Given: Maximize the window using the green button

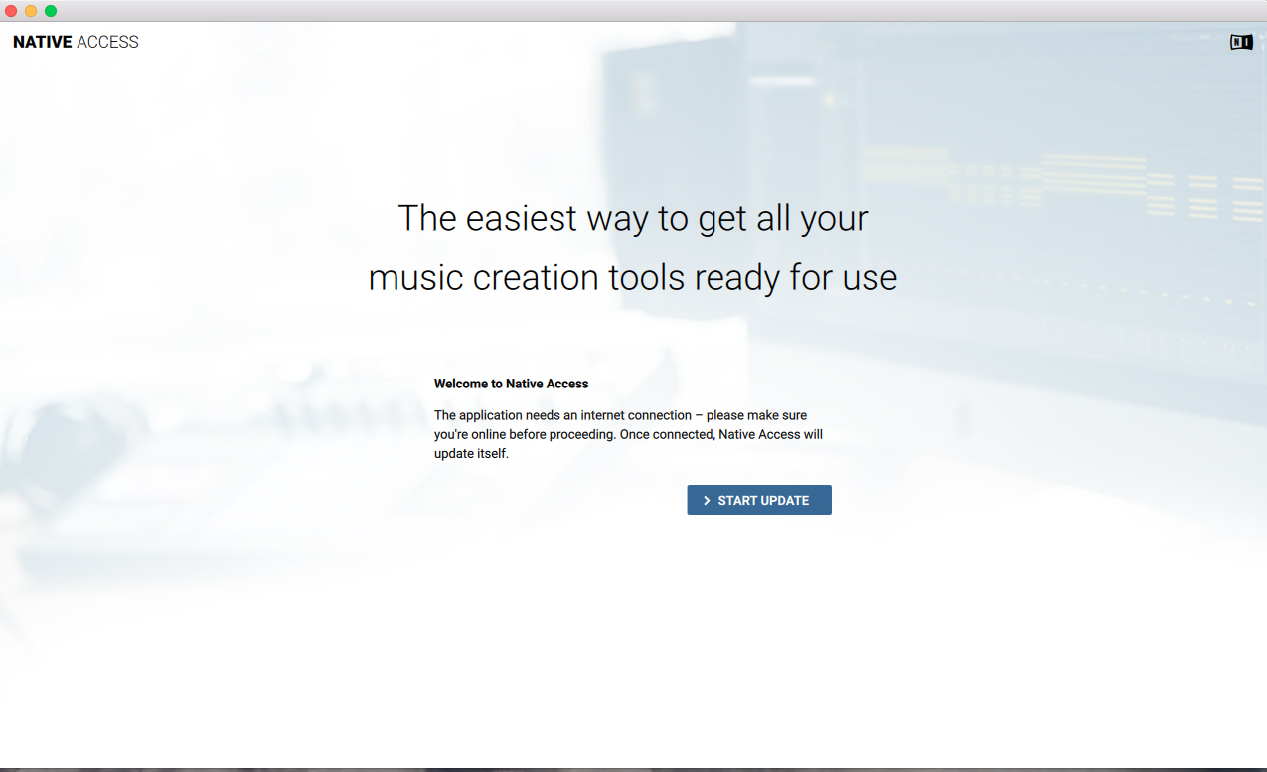Looking at the screenshot, I should click(x=51, y=11).
